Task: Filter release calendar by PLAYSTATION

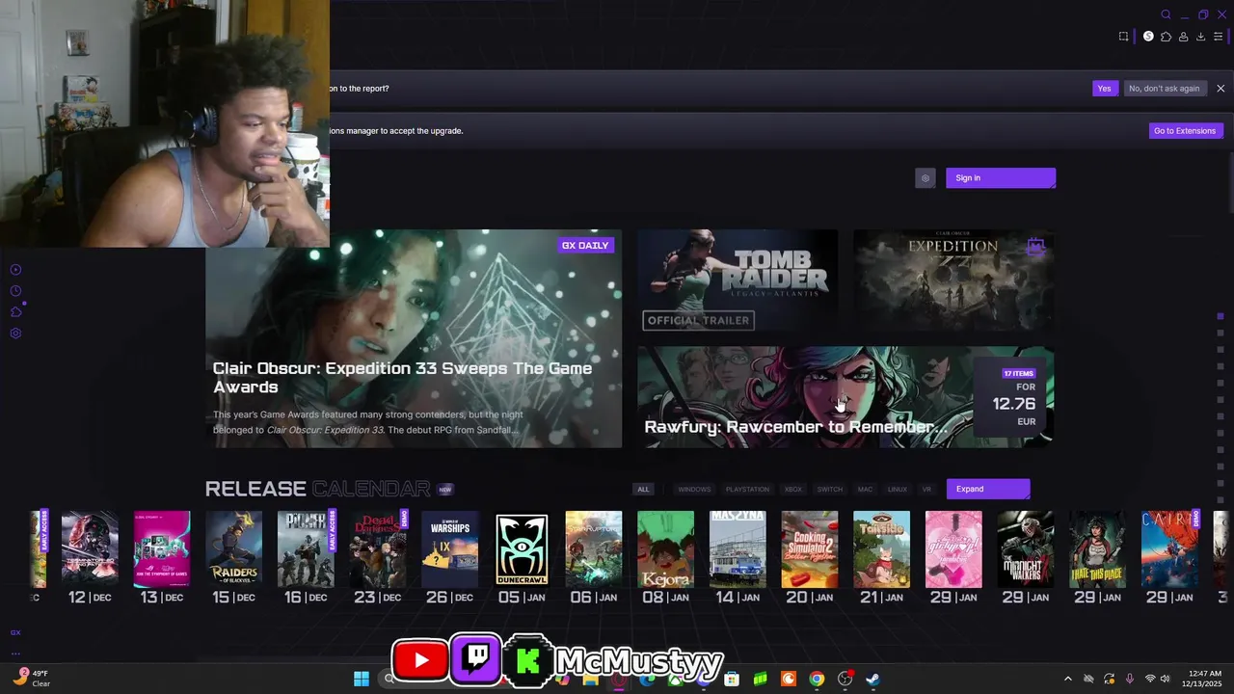Action: (748, 489)
